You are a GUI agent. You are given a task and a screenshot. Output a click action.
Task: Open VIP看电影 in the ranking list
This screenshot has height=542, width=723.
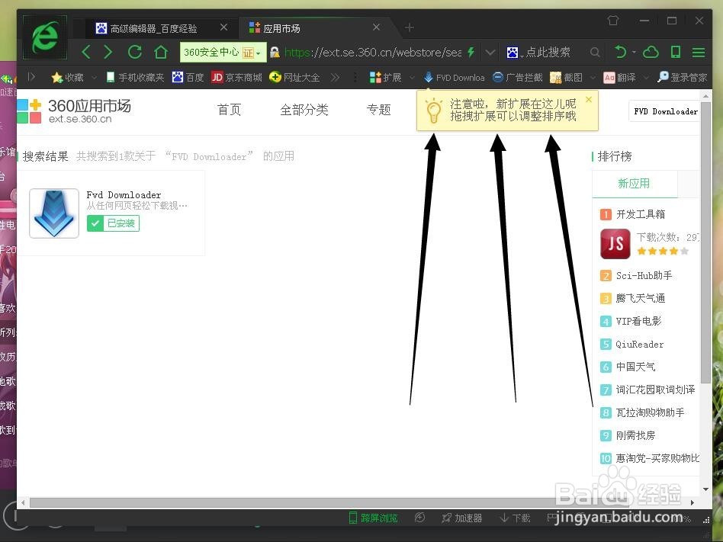coord(638,321)
